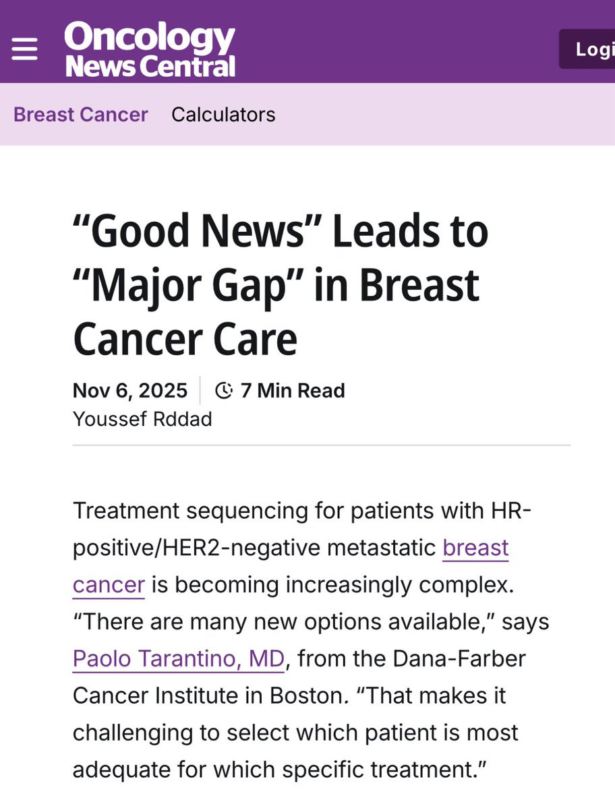Select the Login button in header
Screen dimensions: 615x808
[587, 49]
